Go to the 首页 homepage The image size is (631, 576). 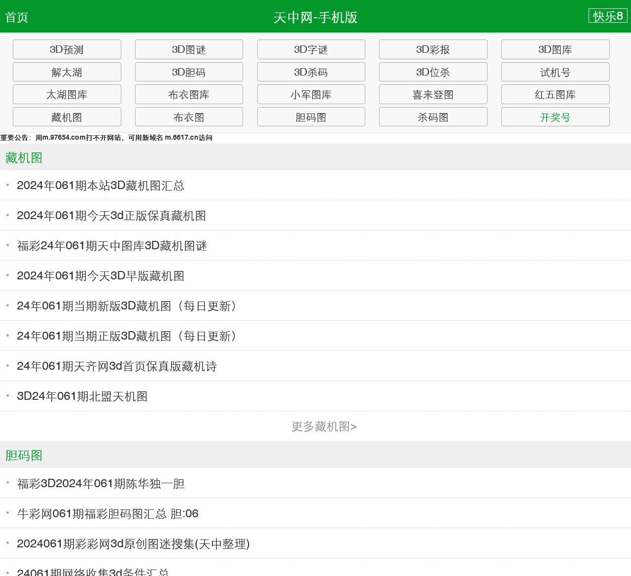16,17
